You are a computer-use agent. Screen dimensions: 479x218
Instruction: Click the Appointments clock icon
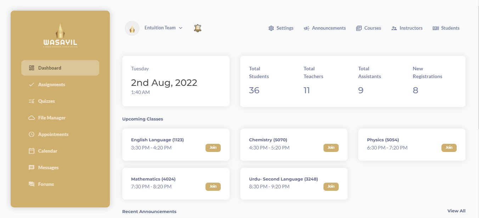click(x=32, y=134)
